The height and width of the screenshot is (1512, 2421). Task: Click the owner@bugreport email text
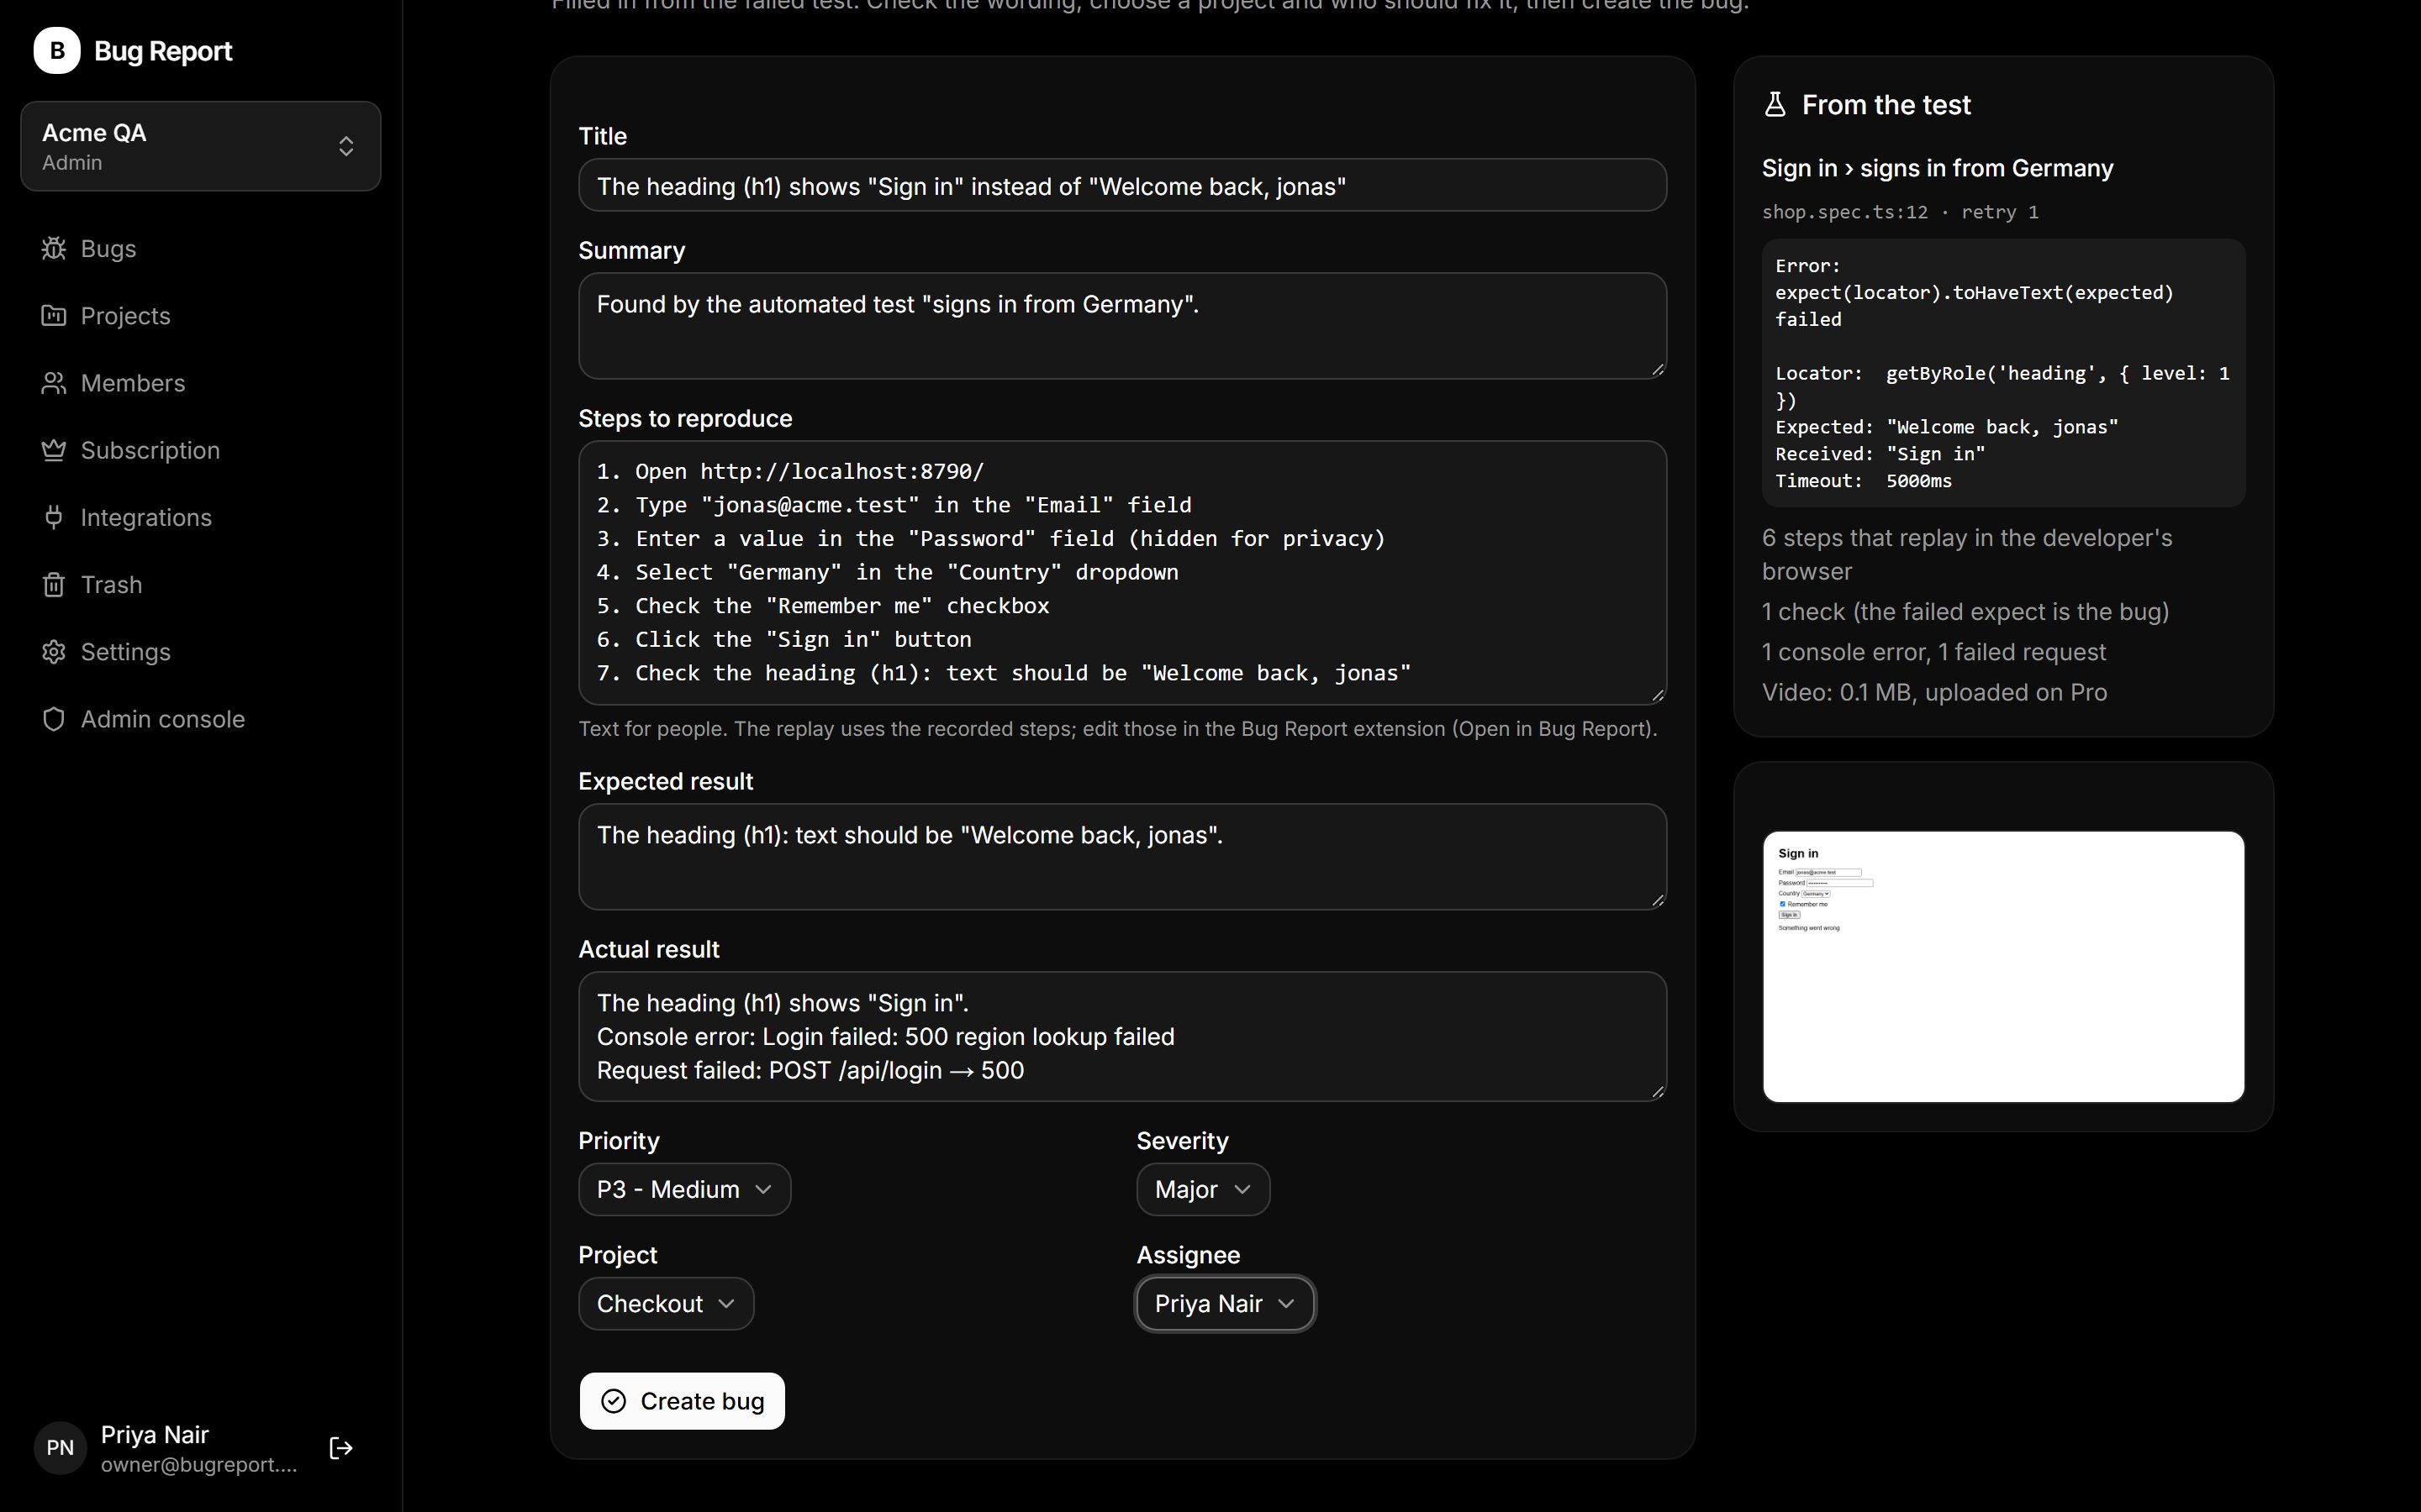[x=199, y=1465]
